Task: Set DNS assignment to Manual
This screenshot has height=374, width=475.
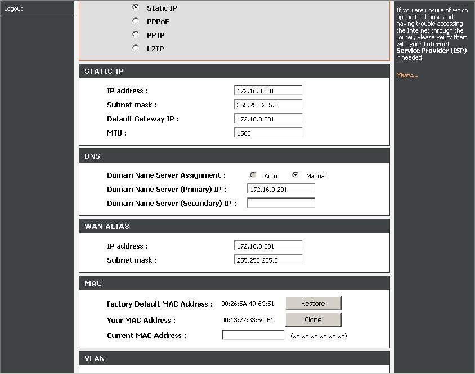Action: pyautogui.click(x=295, y=175)
